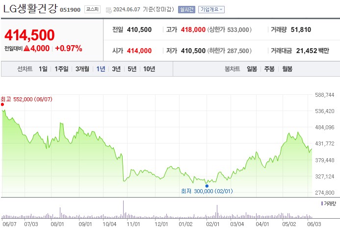Image resolution: width=340 pixels, height=229 pixels.
Task: Open the 기업개요 dropdown
Action: (x=211, y=9)
